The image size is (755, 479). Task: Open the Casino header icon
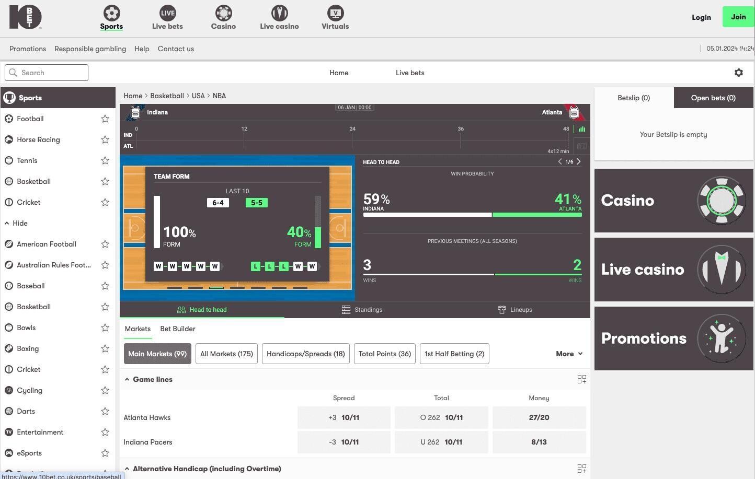point(223,13)
